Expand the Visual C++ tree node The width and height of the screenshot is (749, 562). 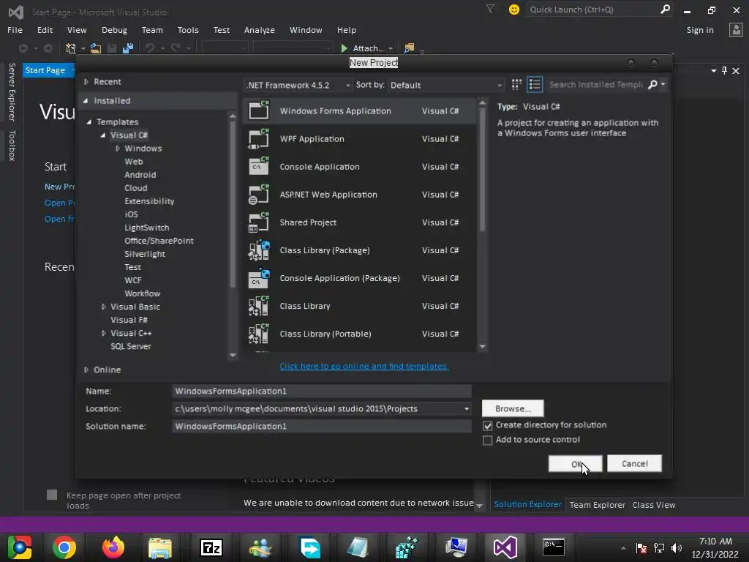104,333
